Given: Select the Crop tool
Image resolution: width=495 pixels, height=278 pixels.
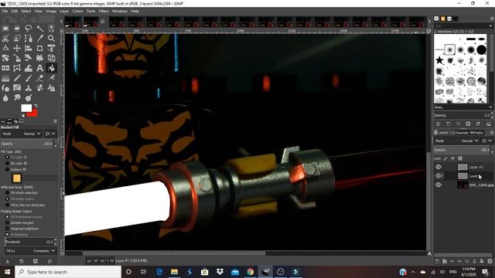Looking at the screenshot, I should [x=39, y=48].
